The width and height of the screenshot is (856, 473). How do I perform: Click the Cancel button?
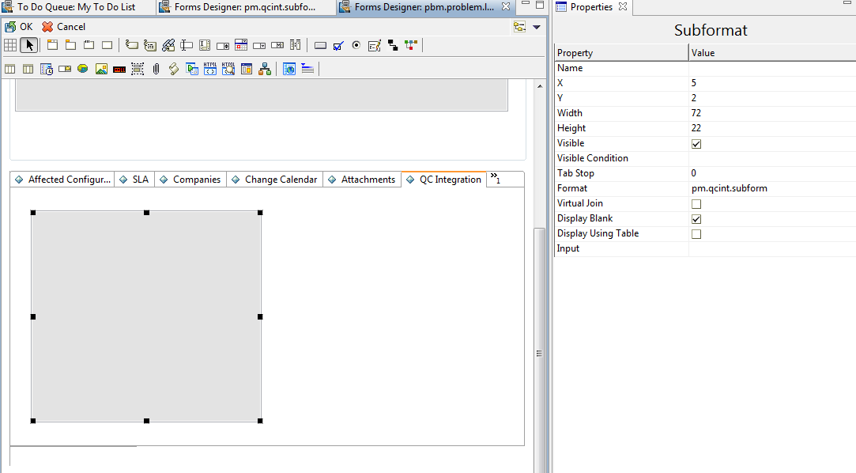pyautogui.click(x=64, y=27)
